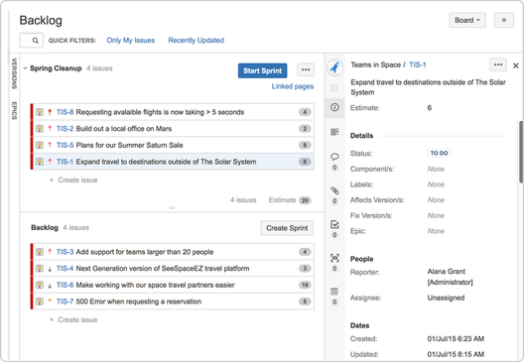This screenshot has width=524, height=362.
Task: Click the issue type icon for TIS-7
Action: [40, 302]
